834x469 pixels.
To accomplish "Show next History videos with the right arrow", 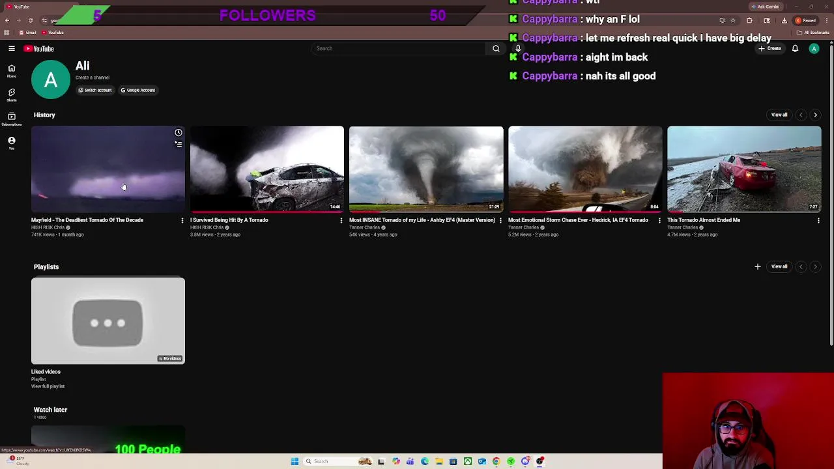I will (x=815, y=115).
